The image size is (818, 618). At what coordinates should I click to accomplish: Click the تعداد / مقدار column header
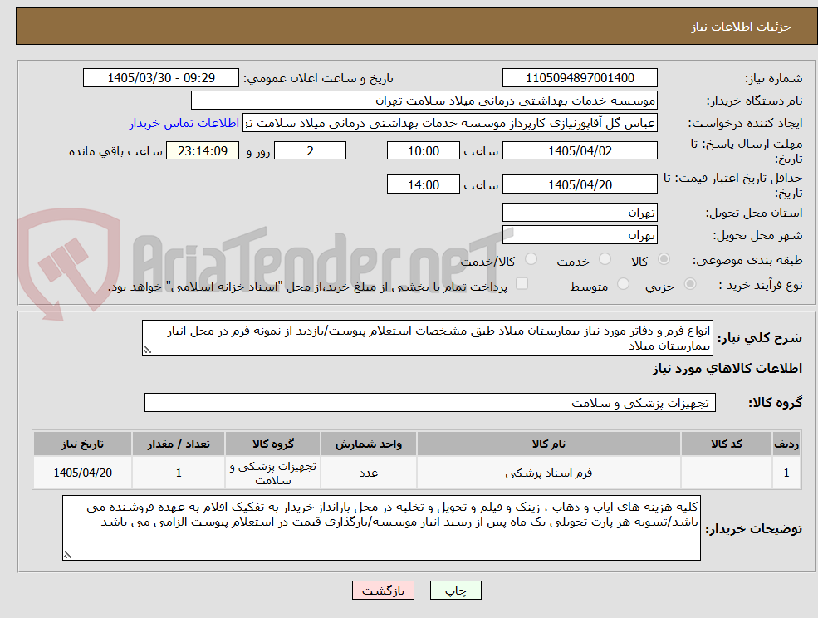click(x=179, y=444)
